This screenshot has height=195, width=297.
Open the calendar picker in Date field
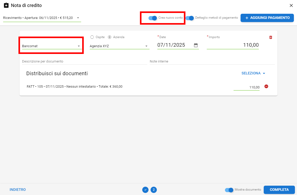[196, 45]
